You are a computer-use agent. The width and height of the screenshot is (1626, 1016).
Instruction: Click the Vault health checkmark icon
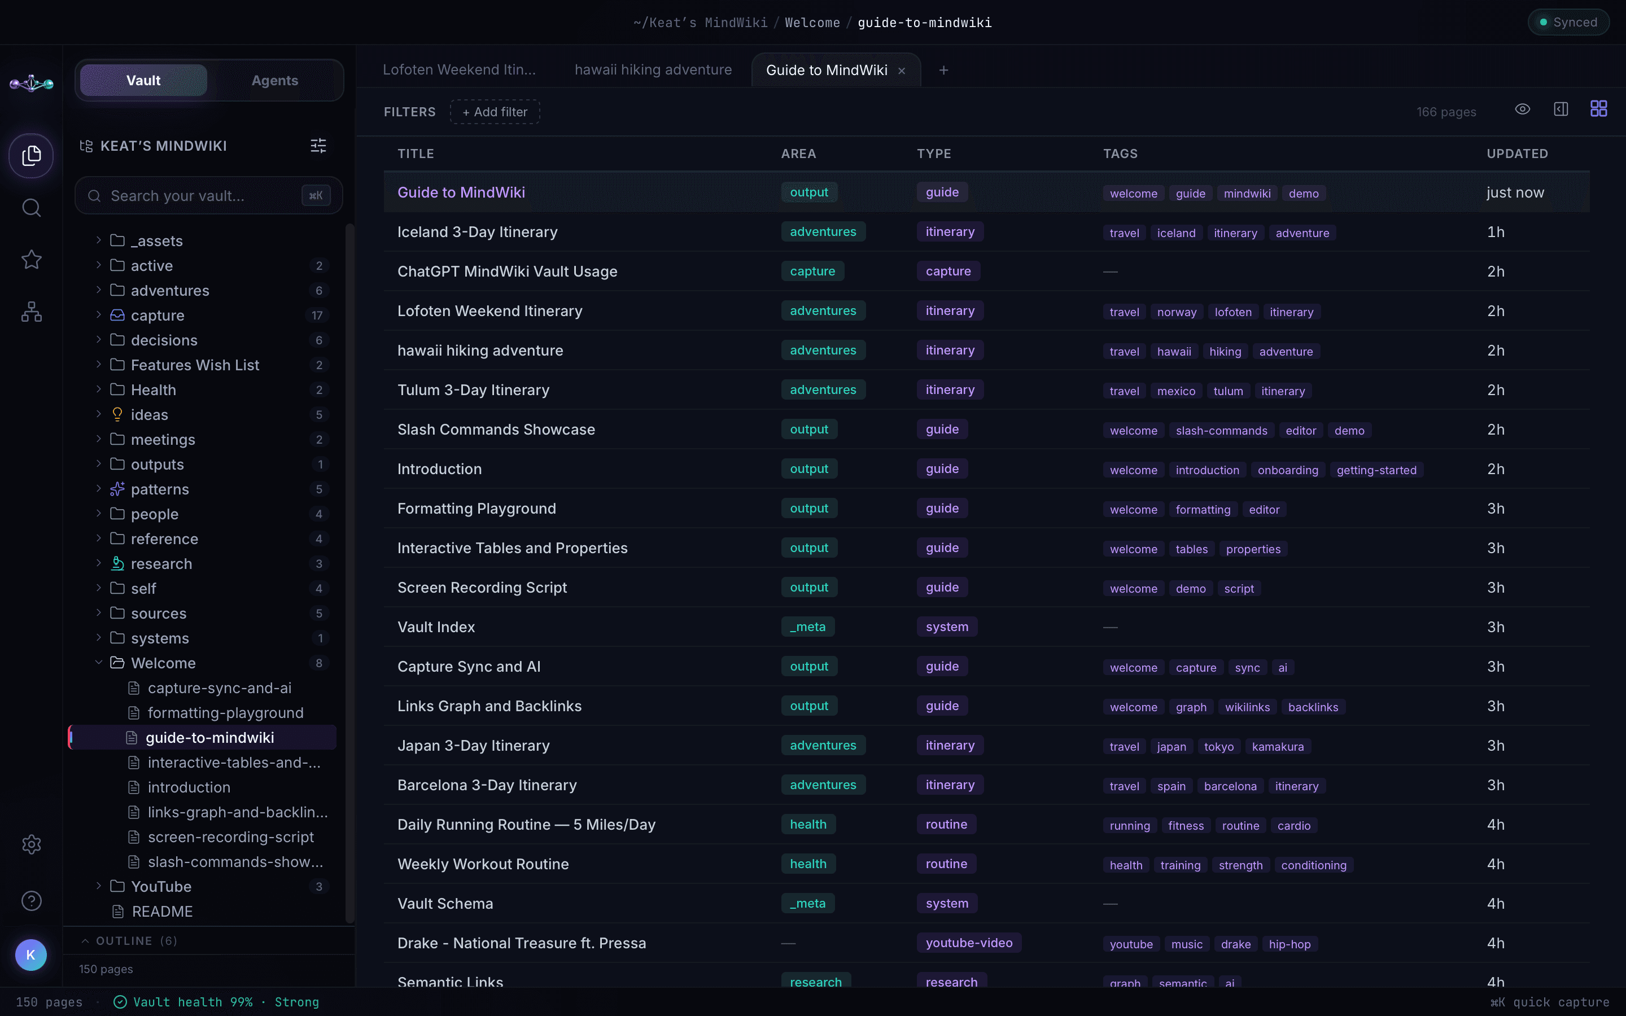120,1002
